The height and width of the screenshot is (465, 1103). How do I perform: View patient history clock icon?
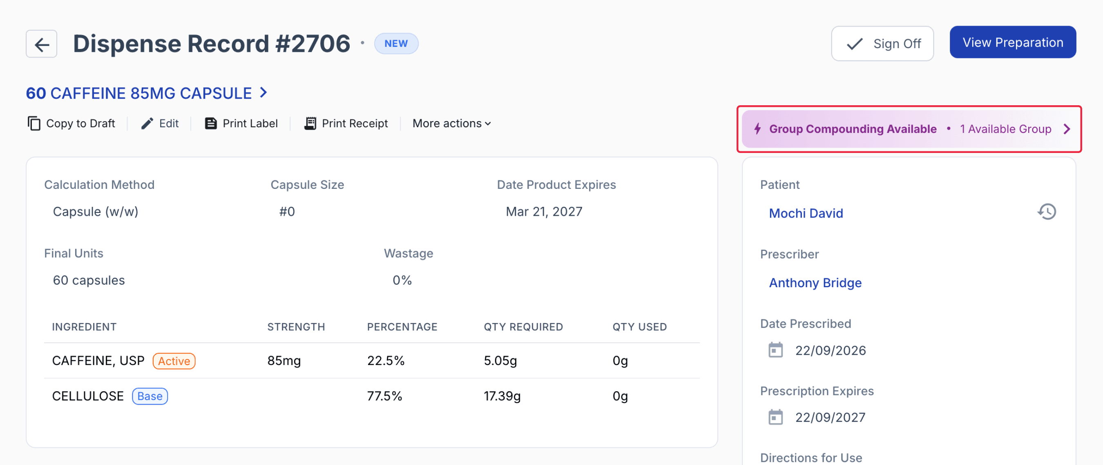pyautogui.click(x=1047, y=212)
